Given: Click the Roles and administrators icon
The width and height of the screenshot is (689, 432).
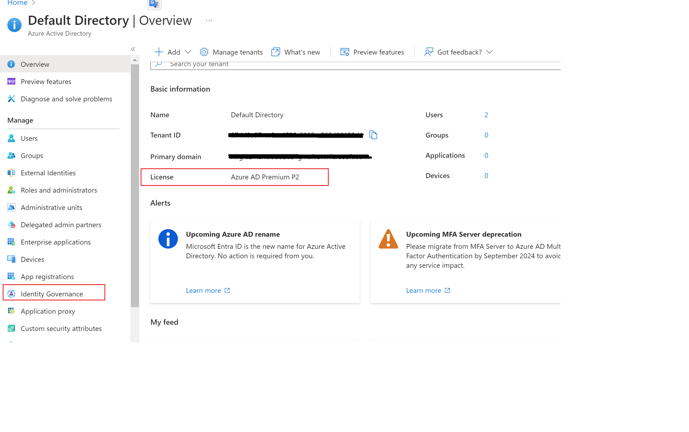Looking at the screenshot, I should pos(11,190).
